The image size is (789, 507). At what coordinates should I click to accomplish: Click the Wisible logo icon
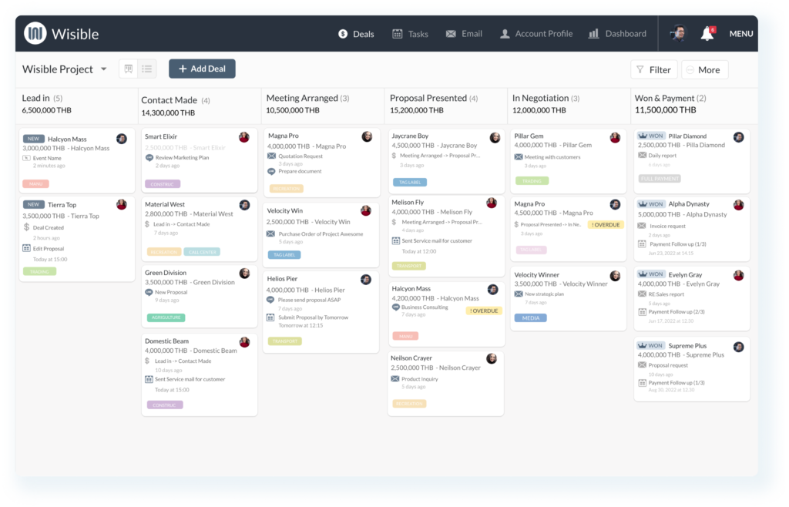click(35, 34)
